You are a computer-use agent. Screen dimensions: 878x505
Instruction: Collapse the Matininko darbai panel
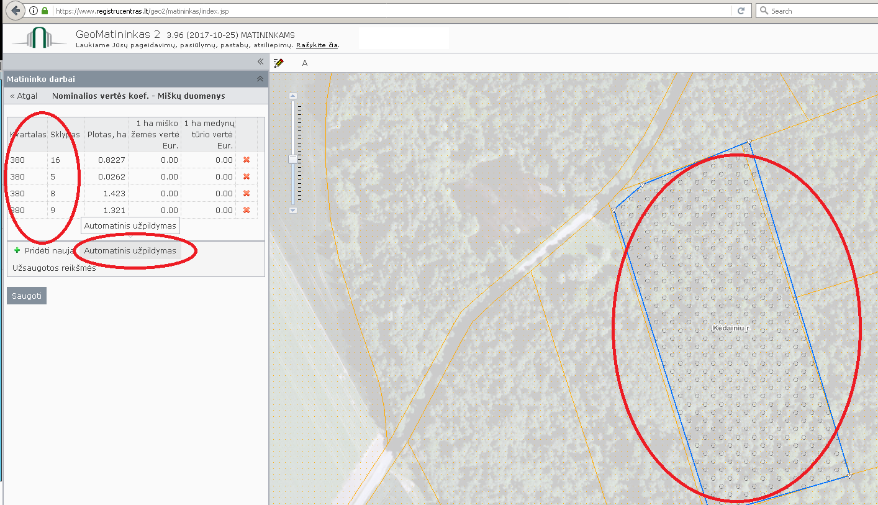click(x=260, y=79)
